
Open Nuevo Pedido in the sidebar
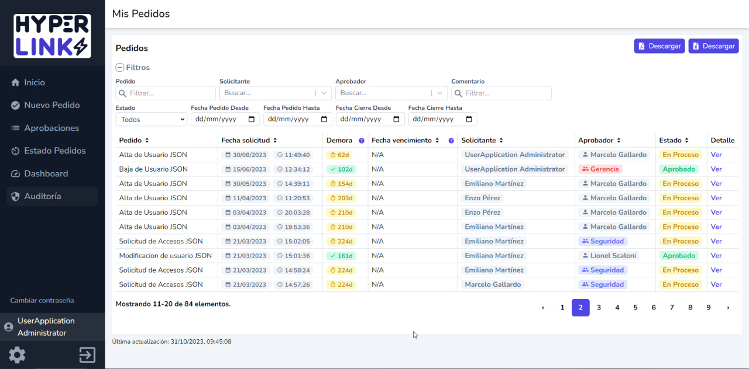pos(51,105)
